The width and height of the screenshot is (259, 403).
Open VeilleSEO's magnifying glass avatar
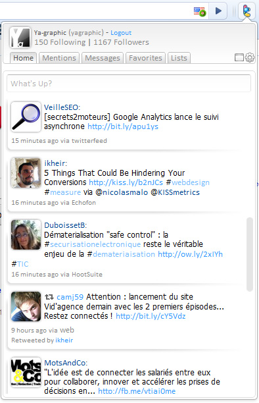pyautogui.click(x=26, y=117)
